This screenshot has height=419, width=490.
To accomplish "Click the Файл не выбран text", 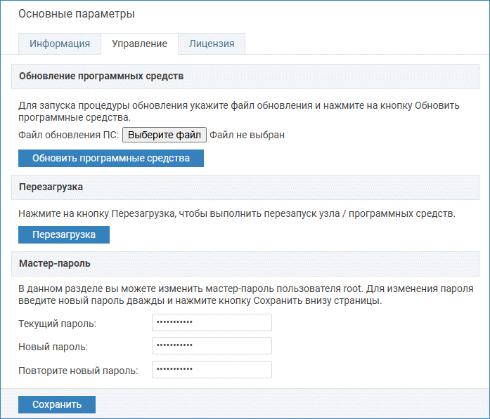I will 247,135.
